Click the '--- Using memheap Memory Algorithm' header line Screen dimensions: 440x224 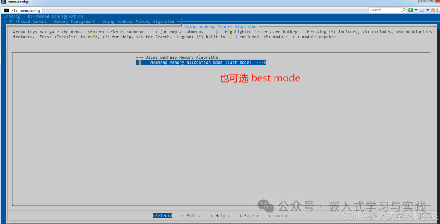point(177,57)
